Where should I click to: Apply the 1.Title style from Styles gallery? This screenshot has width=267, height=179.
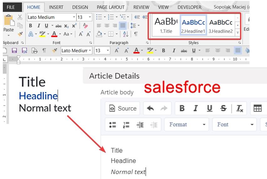point(166,25)
